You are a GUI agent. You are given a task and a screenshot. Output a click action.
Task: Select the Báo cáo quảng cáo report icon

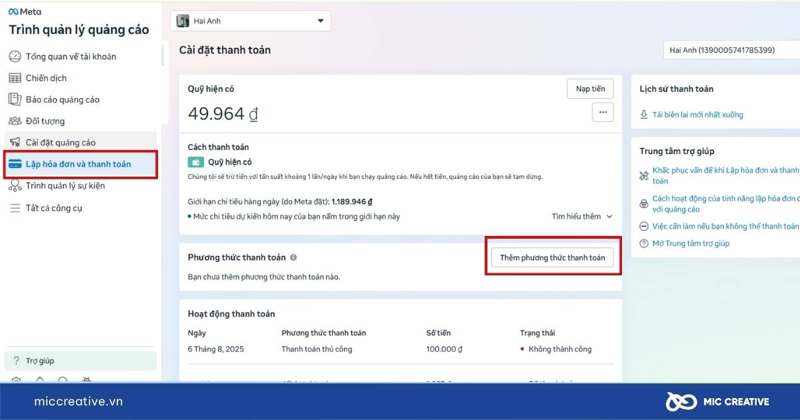(15, 99)
